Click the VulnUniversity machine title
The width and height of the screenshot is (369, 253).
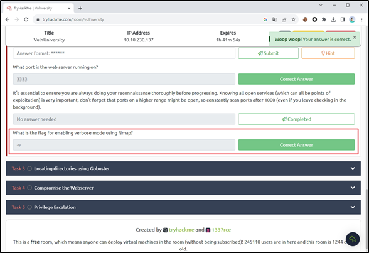click(x=49, y=40)
